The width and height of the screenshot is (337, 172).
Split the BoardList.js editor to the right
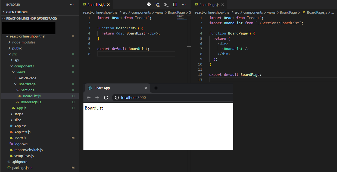(x=175, y=5)
